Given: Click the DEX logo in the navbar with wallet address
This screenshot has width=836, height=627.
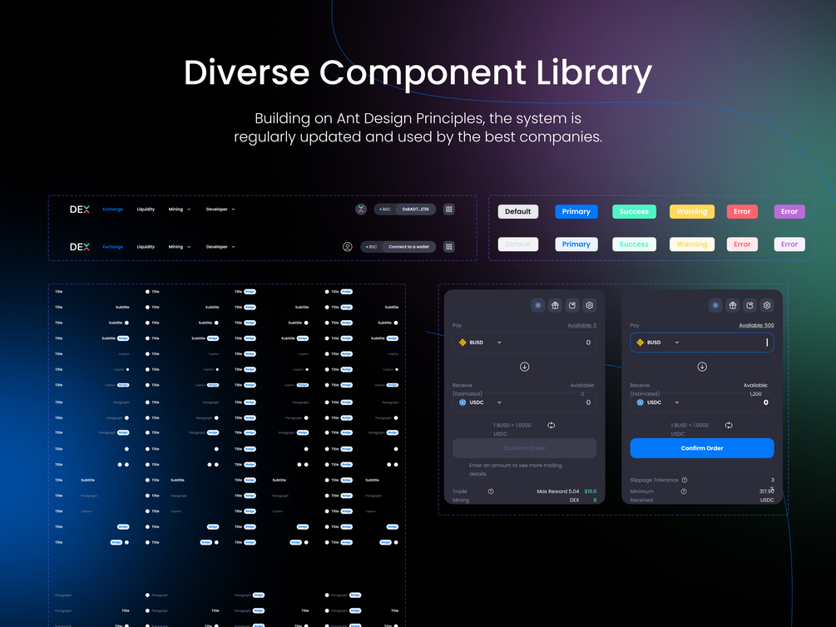Looking at the screenshot, I should tap(80, 210).
